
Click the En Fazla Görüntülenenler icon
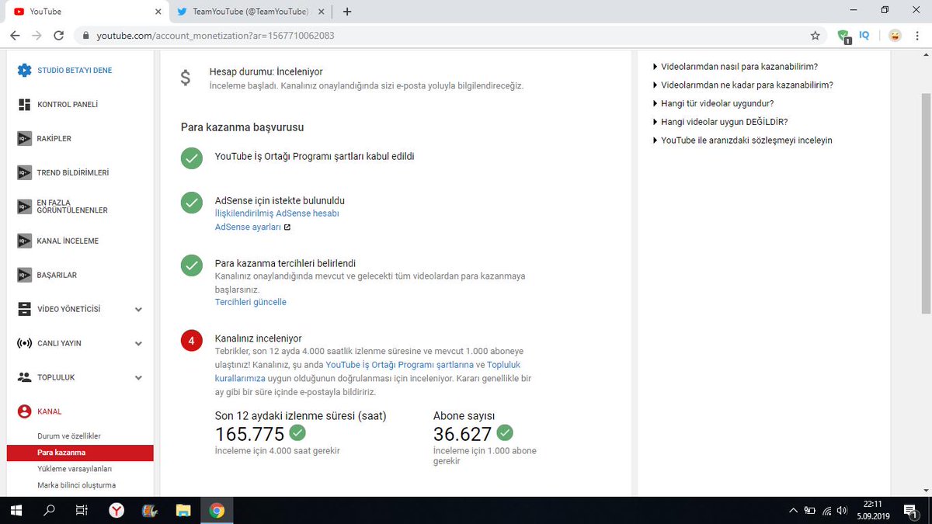click(x=24, y=206)
